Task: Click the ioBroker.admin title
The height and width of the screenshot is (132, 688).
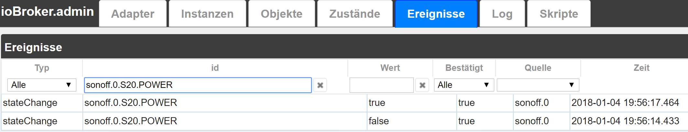Action: click(48, 12)
